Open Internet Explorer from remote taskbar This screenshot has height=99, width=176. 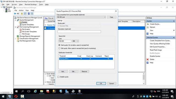click(x=35, y=91)
